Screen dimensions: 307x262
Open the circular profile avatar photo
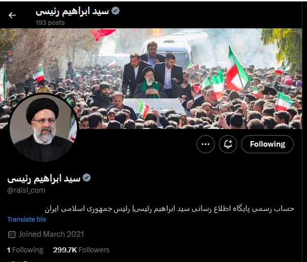pos(44,127)
